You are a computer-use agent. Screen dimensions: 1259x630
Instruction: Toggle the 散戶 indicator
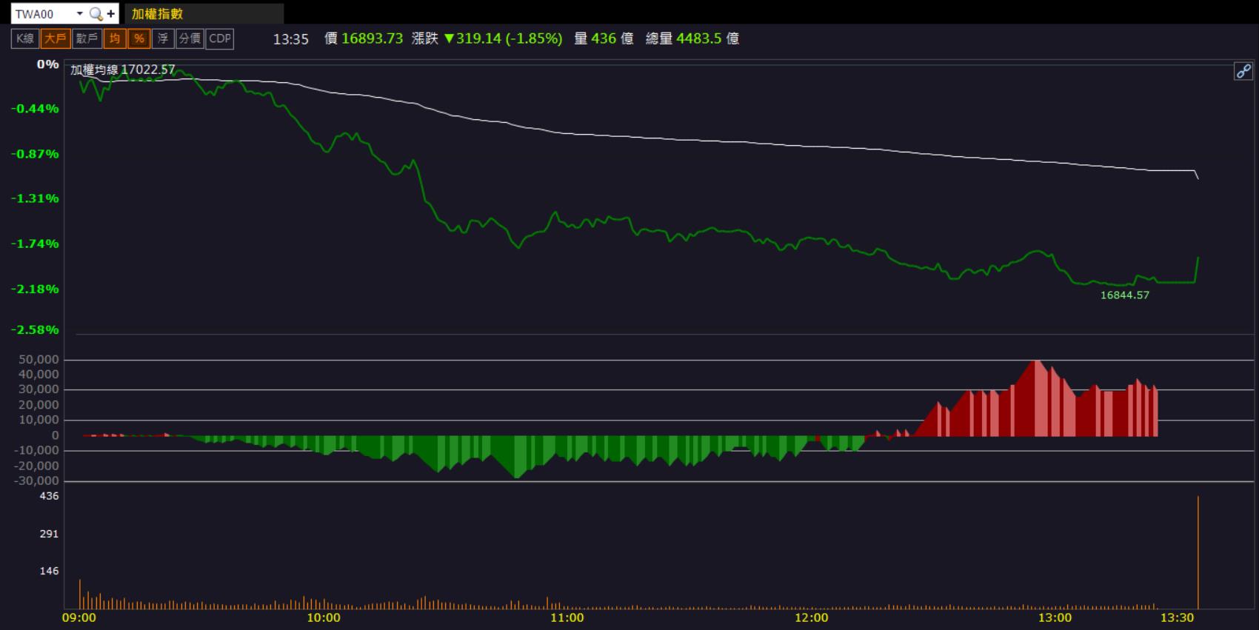tap(87, 38)
